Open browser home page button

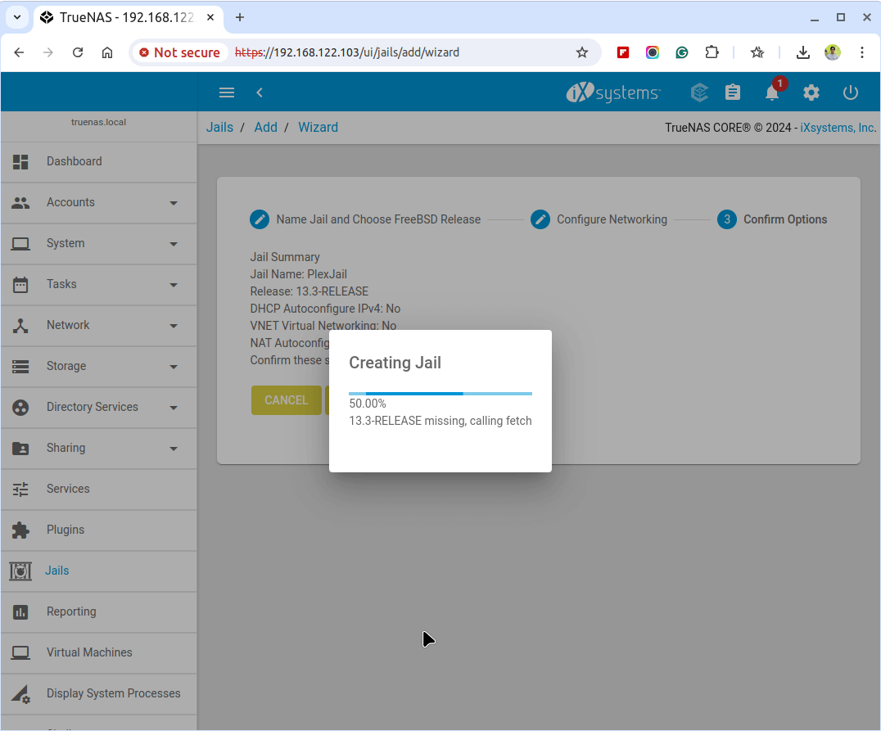click(x=106, y=53)
